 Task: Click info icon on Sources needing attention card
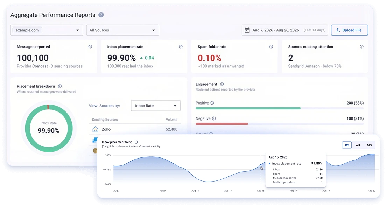pyautogui.click(x=361, y=47)
